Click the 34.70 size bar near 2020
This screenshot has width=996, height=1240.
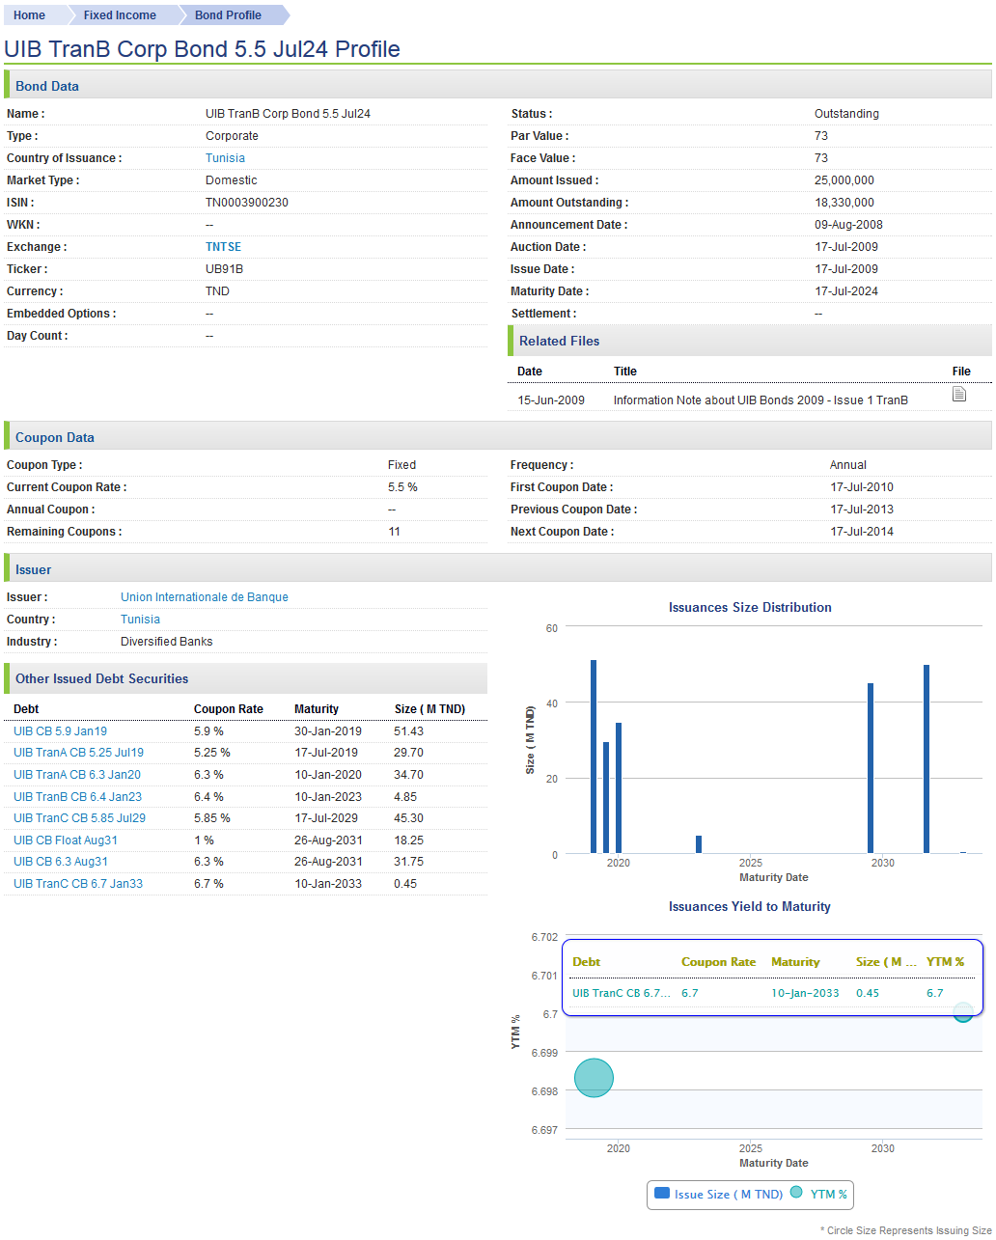(x=619, y=788)
